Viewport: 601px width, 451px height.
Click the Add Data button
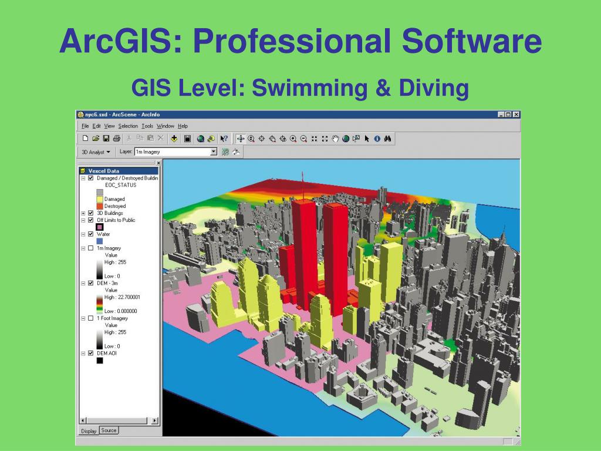point(174,139)
